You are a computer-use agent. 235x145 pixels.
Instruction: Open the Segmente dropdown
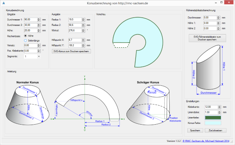tap(39, 56)
